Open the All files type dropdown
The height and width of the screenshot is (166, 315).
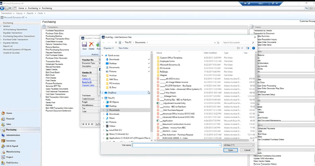(239, 145)
